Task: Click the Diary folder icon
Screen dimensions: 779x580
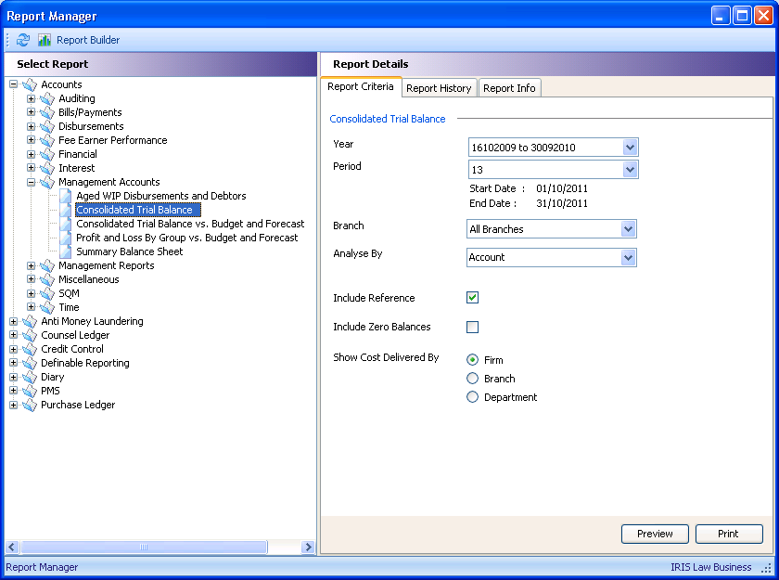Action: [x=30, y=377]
